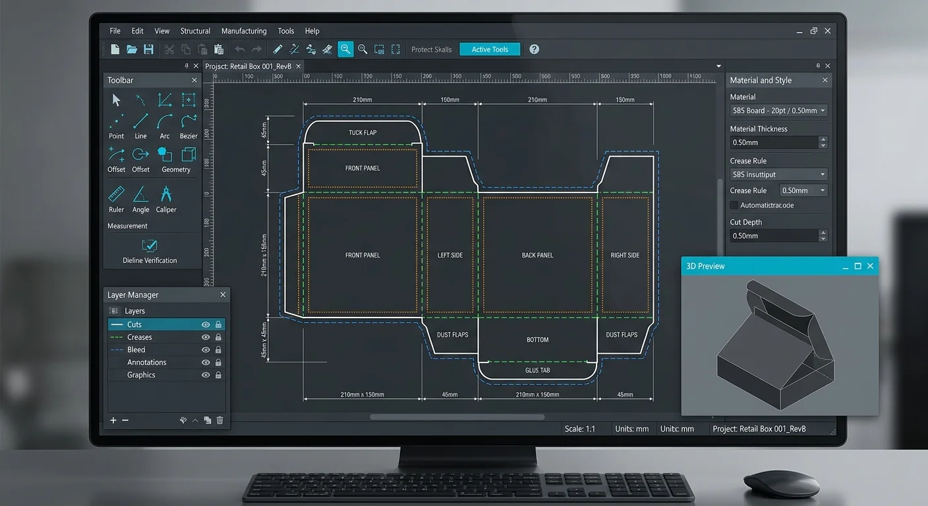Unlock the Bleed layer
Image resolution: width=928 pixels, height=506 pixels.
tap(218, 349)
